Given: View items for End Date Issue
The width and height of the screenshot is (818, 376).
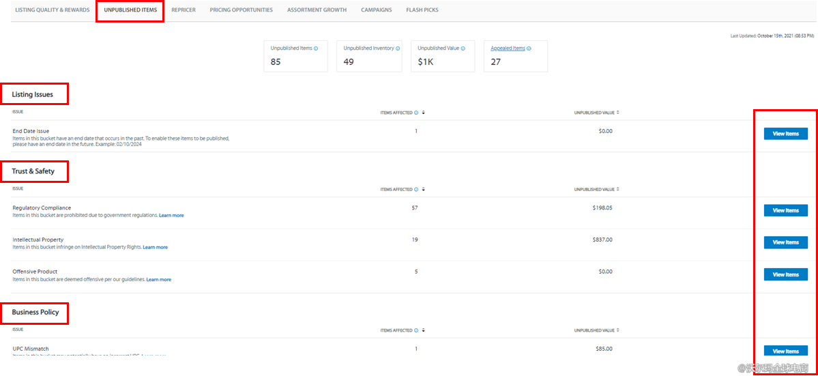Looking at the screenshot, I should point(785,134).
